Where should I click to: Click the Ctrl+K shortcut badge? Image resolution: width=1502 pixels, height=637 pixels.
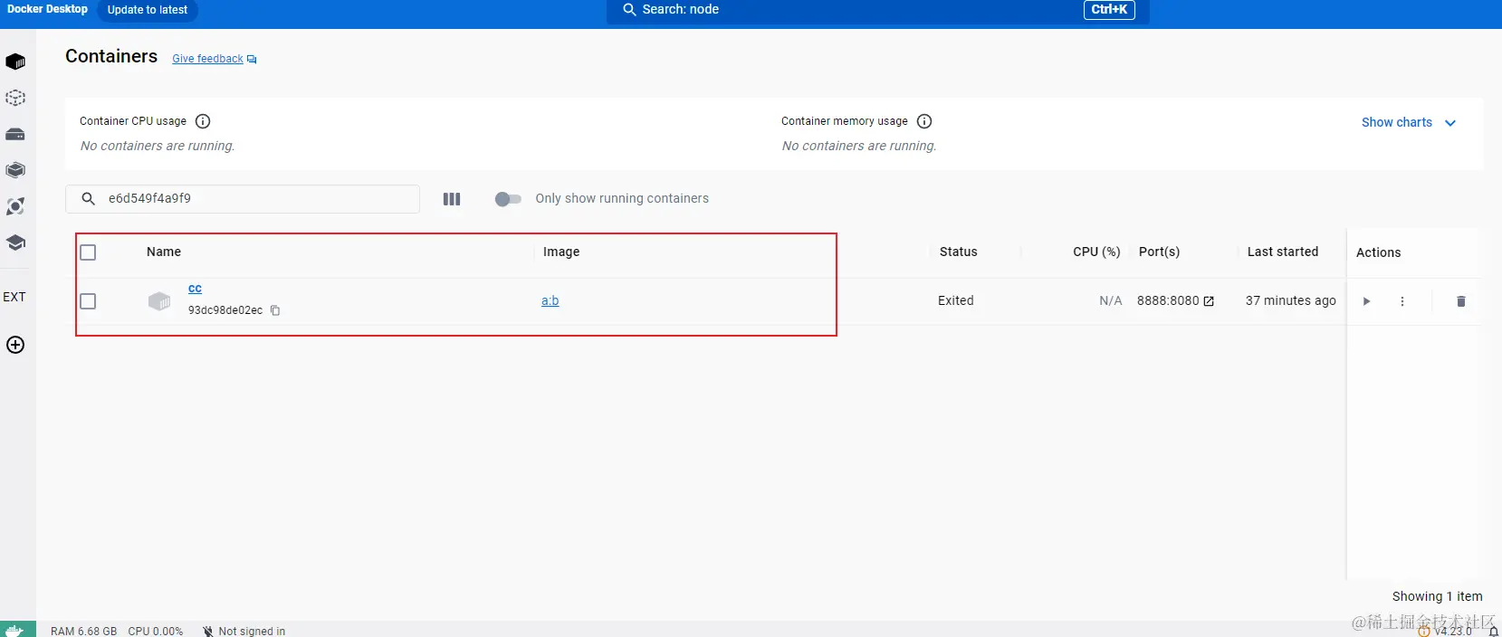[x=1109, y=10]
